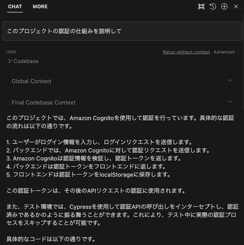244x245 pixels.
Task: Click text 'この認証トークンは、その後のAPI'
Action: (x=51, y=191)
